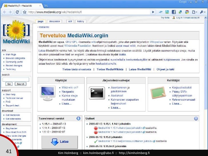The image size is (208, 156).
Task: Open Community portal sidebar link
Action: pyautogui.click(x=14, y=62)
